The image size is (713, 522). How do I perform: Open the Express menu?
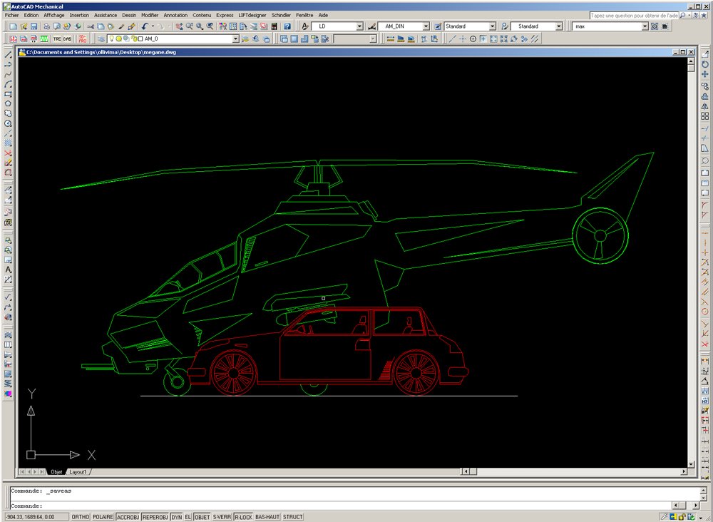pos(225,15)
